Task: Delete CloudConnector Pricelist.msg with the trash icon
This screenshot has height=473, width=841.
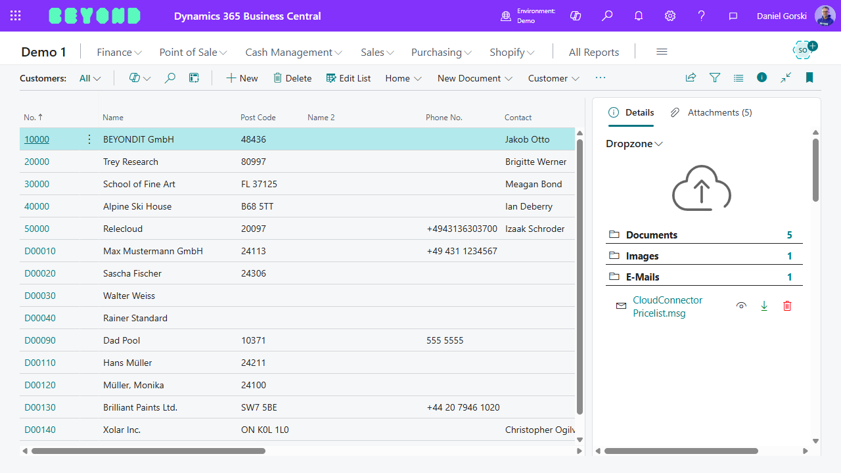Action: [787, 306]
